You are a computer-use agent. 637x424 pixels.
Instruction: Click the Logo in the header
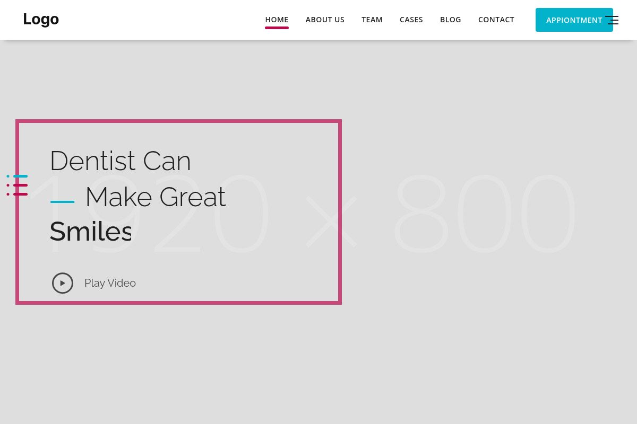point(41,19)
